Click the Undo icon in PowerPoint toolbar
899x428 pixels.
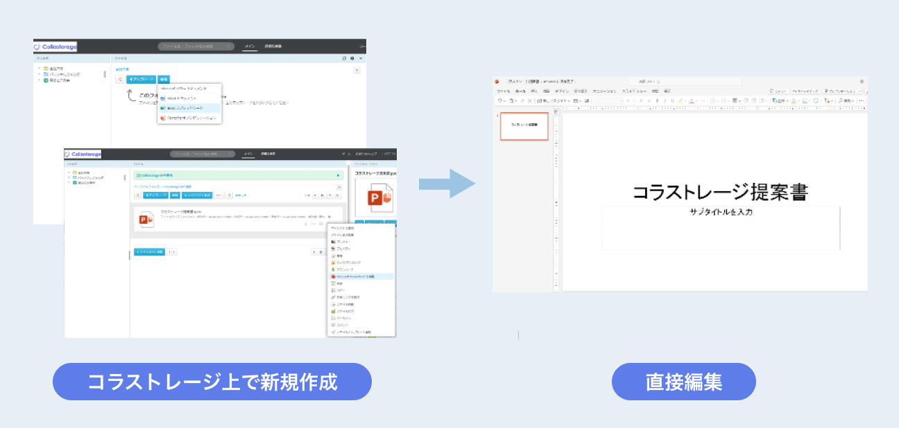point(499,100)
